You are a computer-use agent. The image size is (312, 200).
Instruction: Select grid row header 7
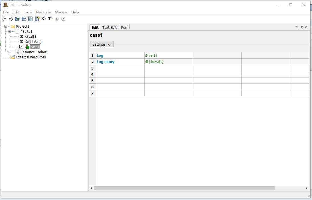pyautogui.click(x=92, y=93)
